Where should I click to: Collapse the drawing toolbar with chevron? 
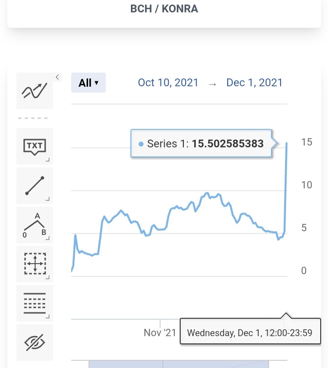click(x=57, y=77)
